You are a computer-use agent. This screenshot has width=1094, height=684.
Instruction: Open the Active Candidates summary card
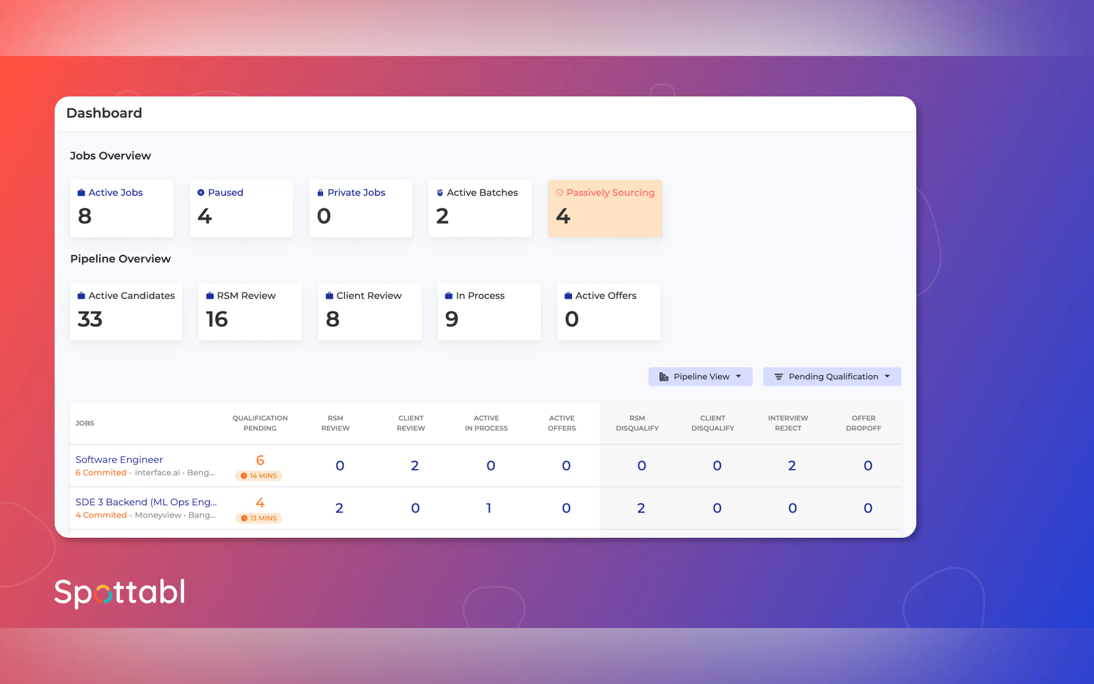(x=126, y=312)
